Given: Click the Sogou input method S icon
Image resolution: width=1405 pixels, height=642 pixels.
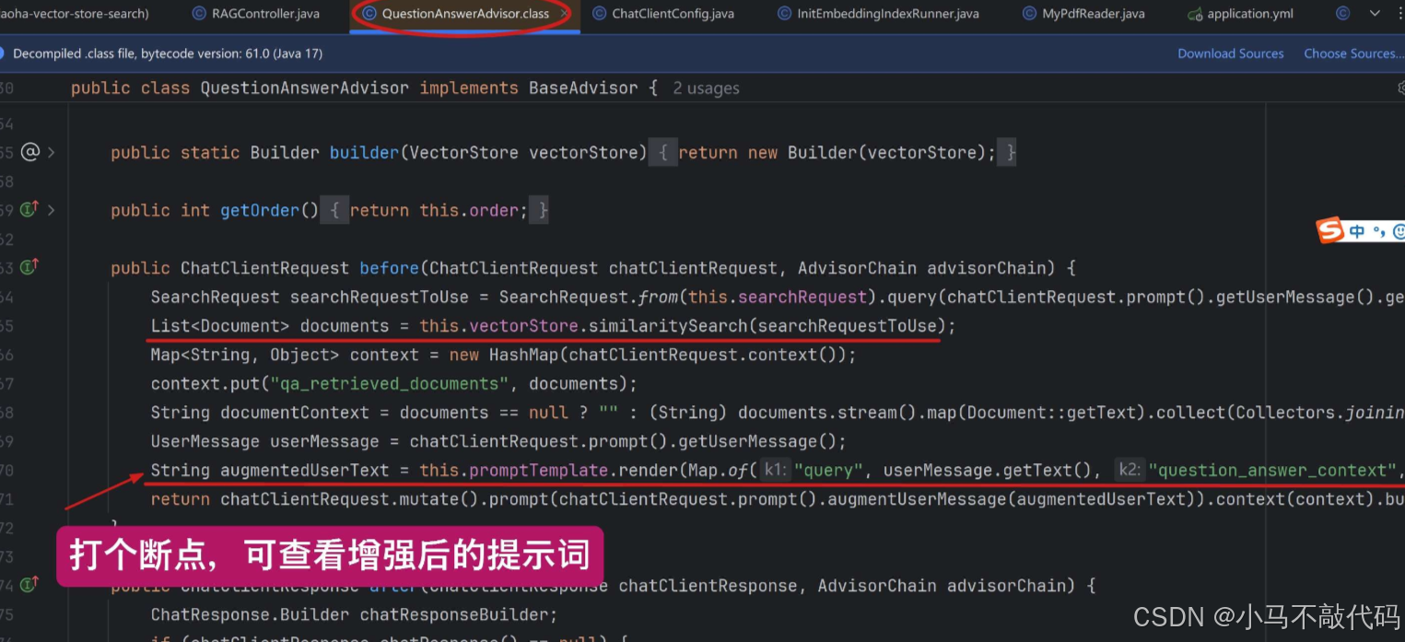Looking at the screenshot, I should pos(1329,232).
